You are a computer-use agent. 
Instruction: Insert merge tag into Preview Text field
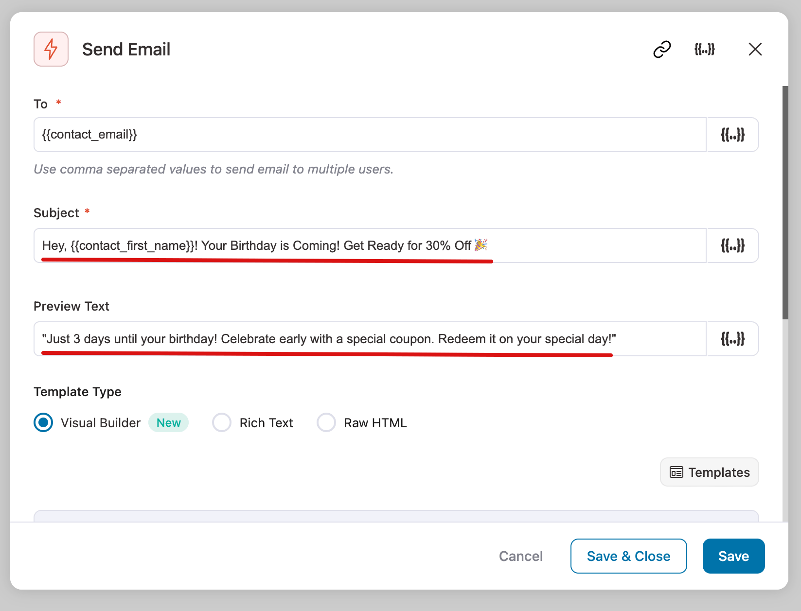pyautogui.click(x=732, y=339)
